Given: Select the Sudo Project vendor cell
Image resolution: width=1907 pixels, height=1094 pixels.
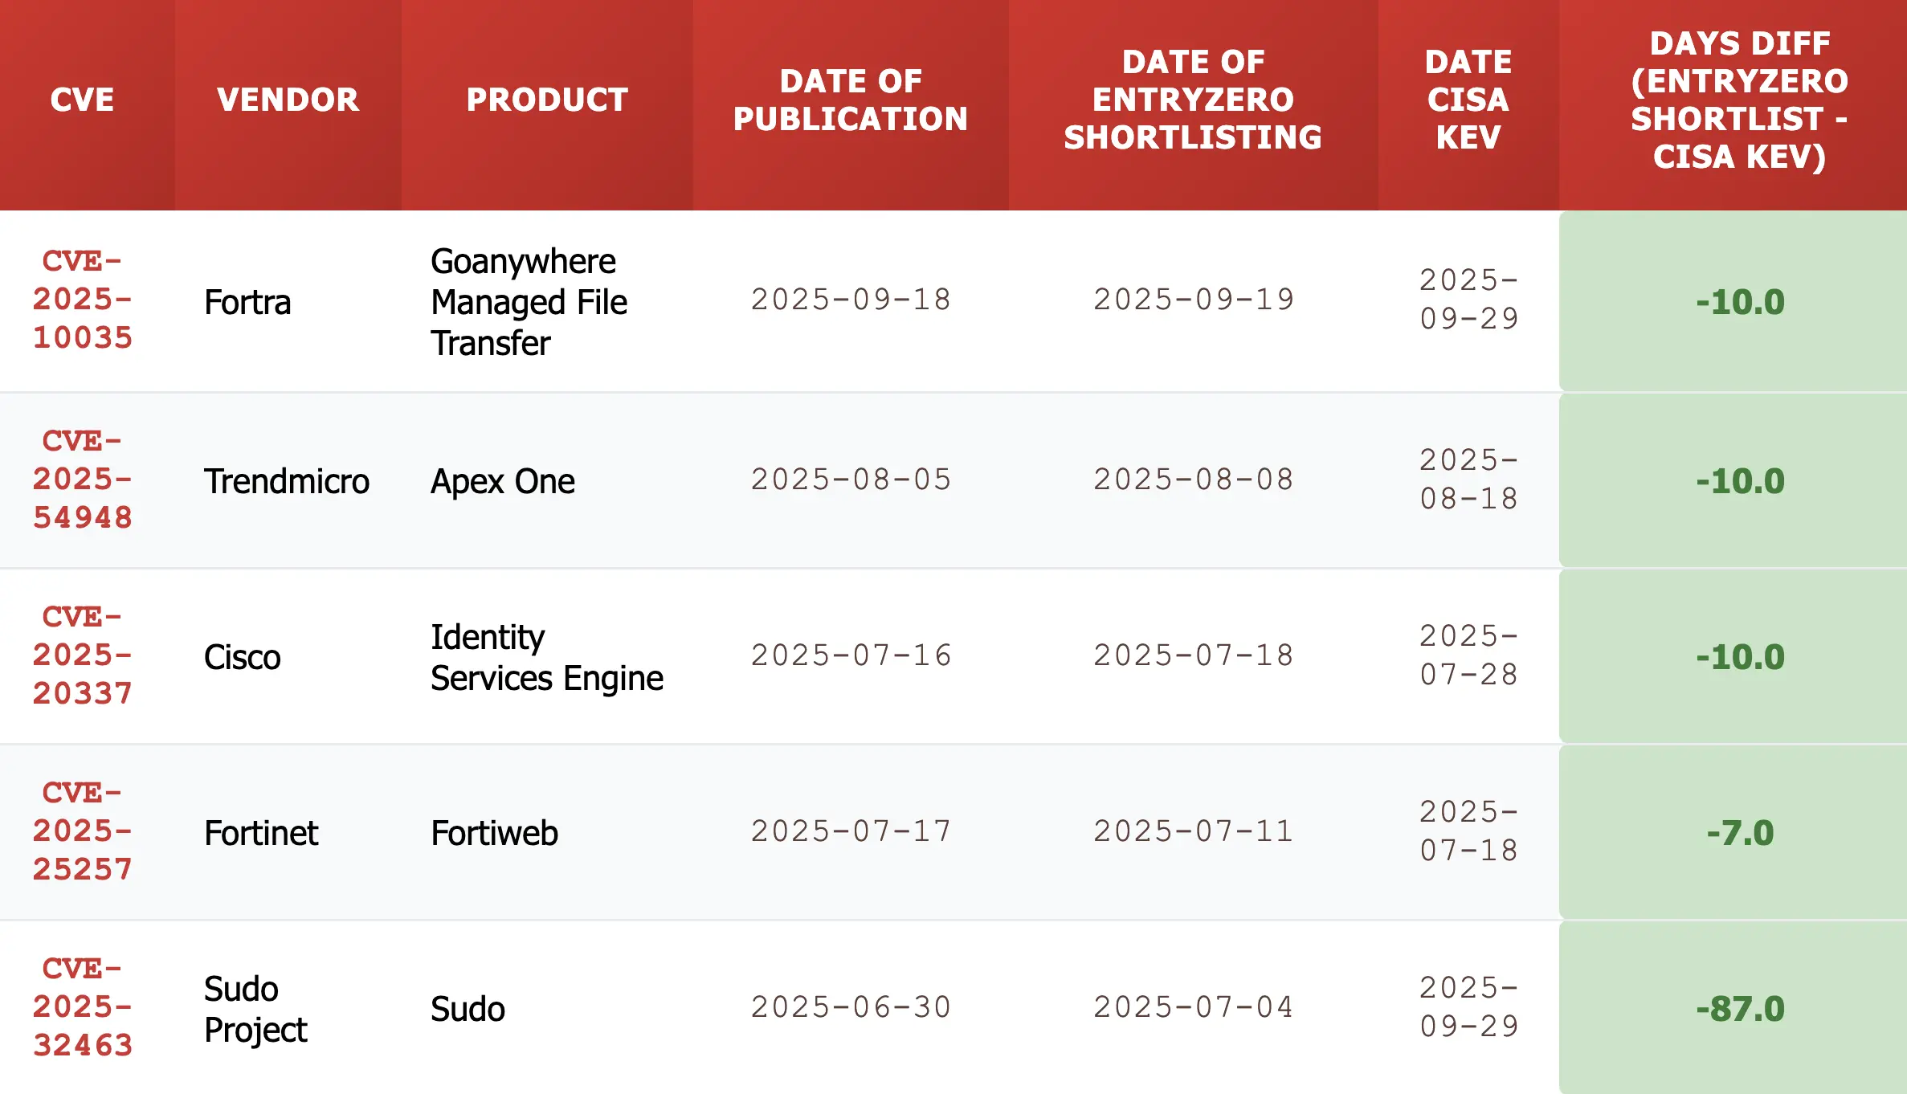Looking at the screenshot, I should [255, 1010].
